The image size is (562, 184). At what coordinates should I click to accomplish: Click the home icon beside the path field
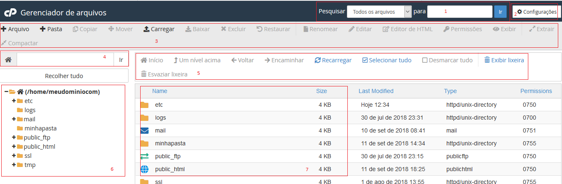tap(8, 60)
